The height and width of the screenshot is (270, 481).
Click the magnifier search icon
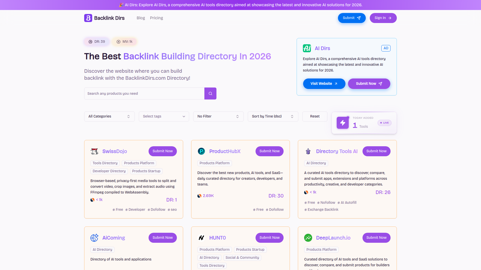210,93
